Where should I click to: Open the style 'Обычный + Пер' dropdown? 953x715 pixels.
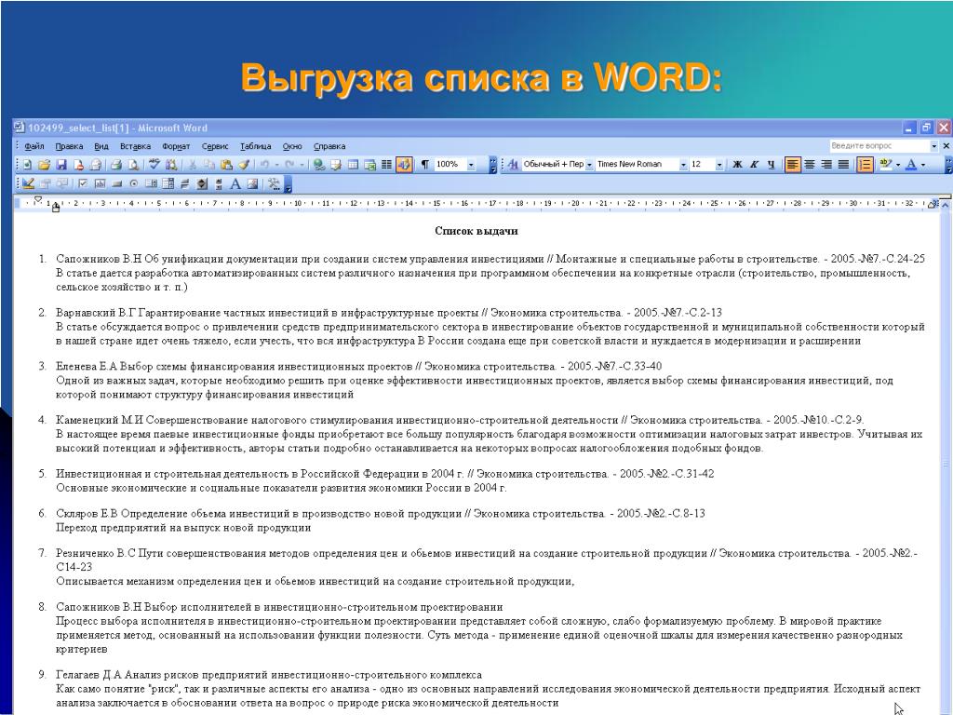[589, 165]
